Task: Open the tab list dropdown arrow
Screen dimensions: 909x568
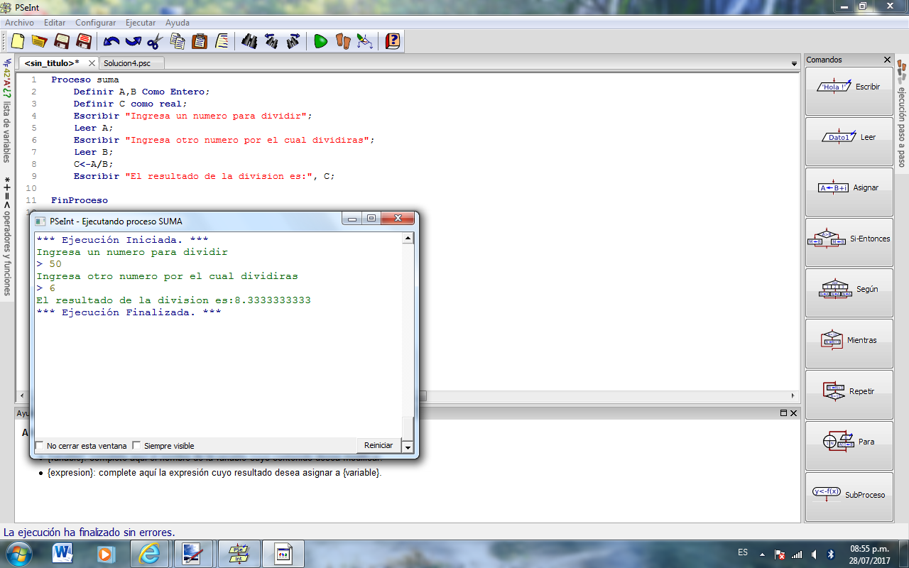Action: (x=794, y=64)
